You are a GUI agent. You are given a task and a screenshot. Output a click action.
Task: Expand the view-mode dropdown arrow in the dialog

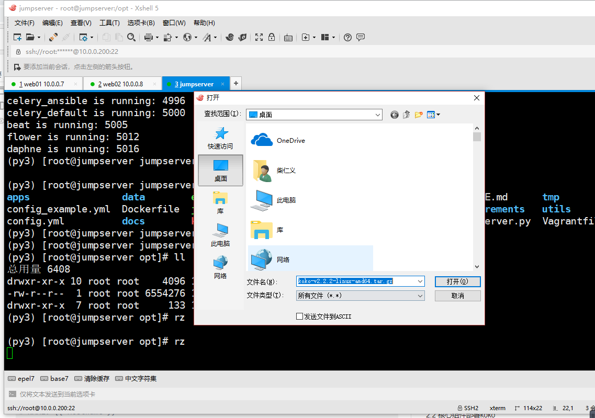439,115
